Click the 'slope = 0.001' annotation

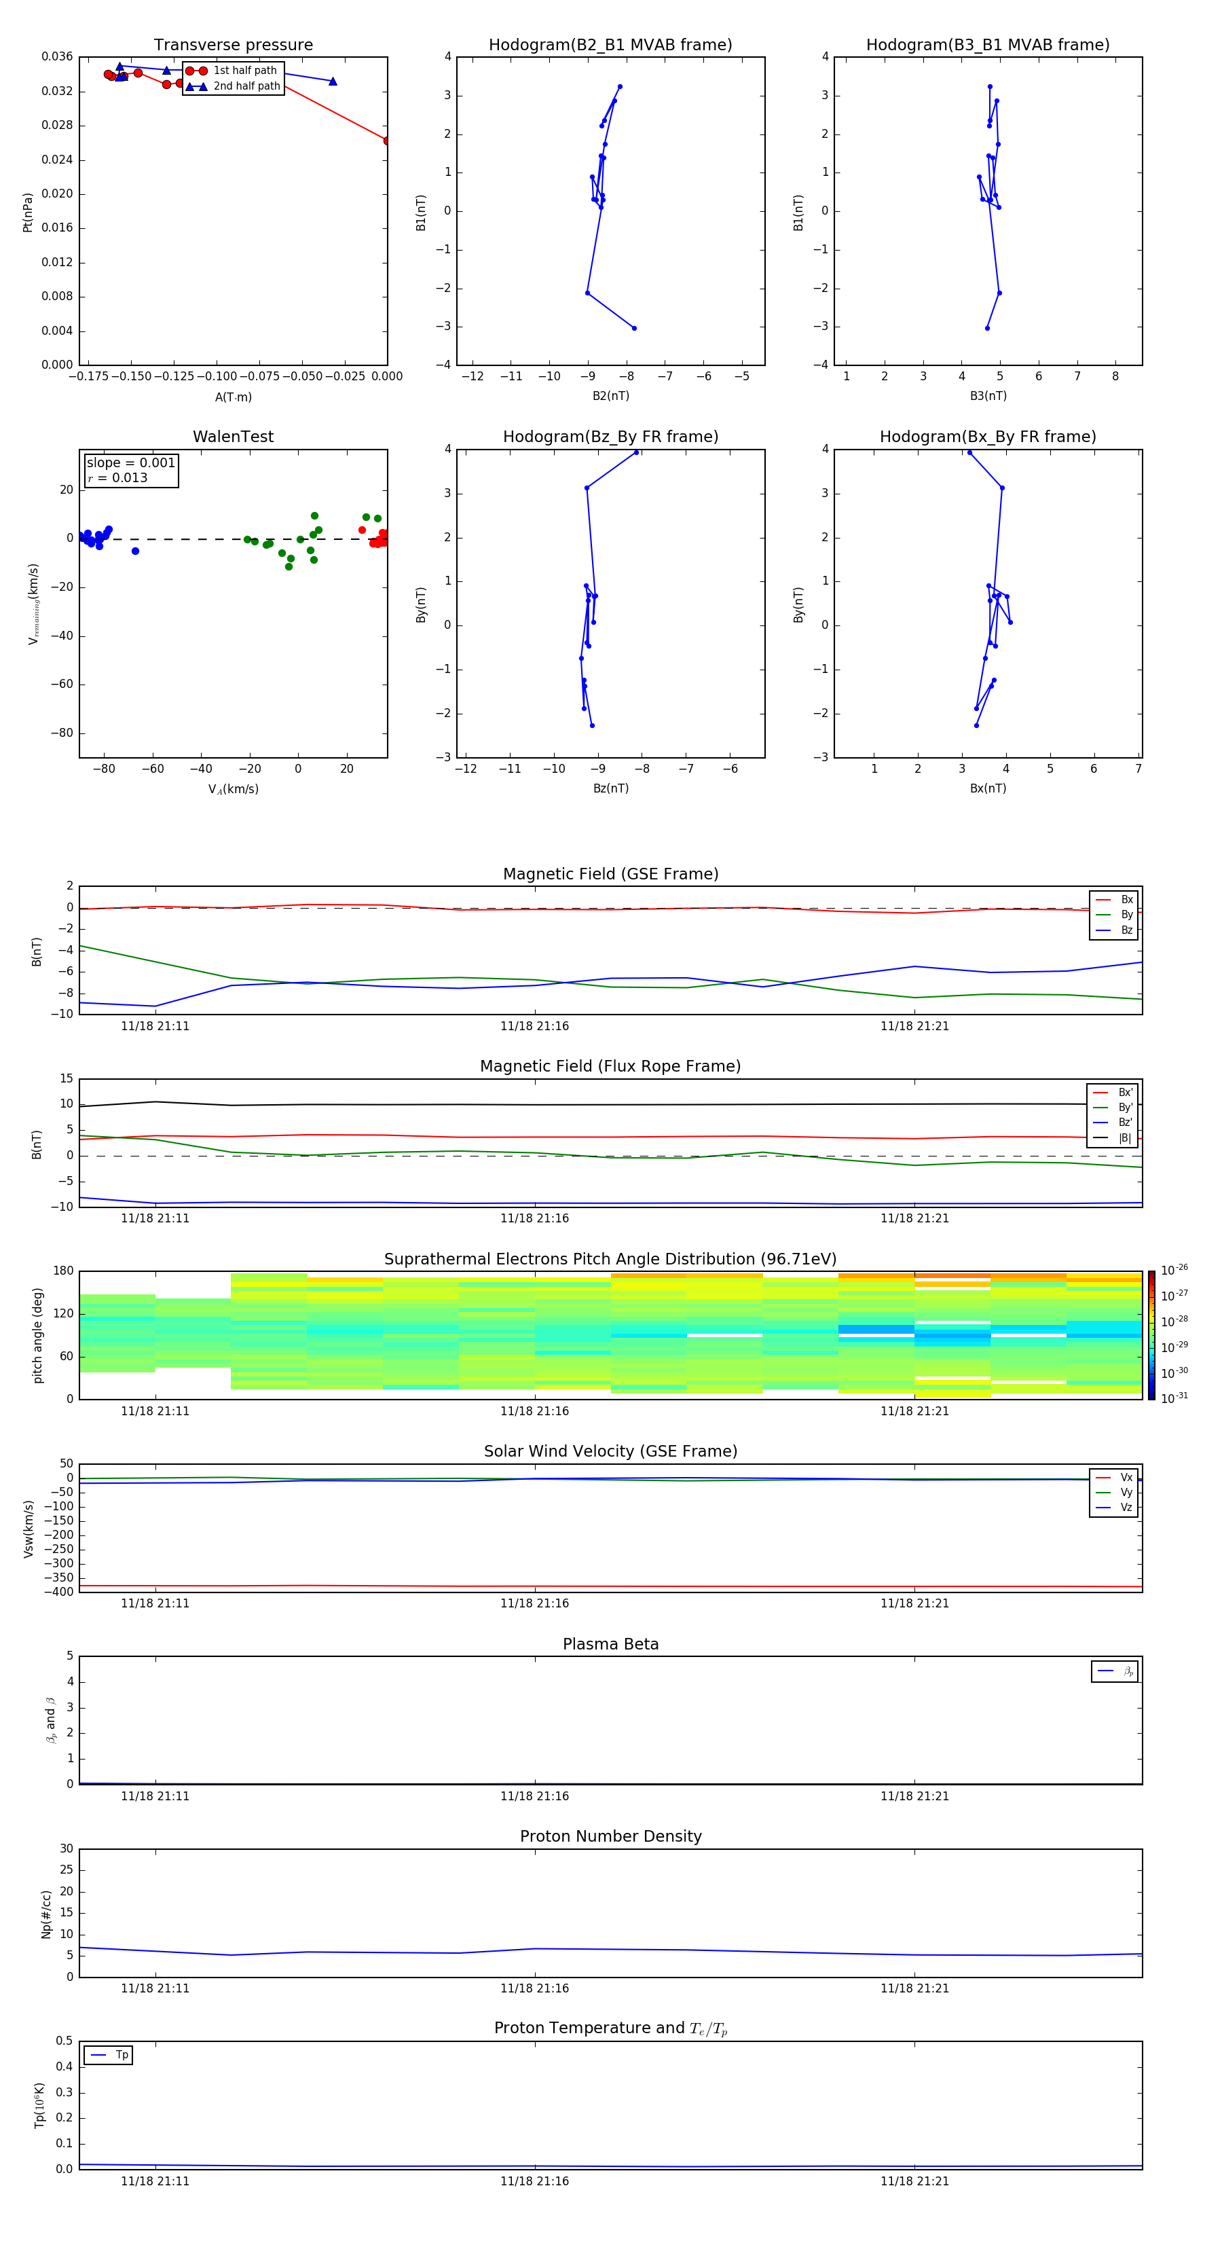pyautogui.click(x=131, y=463)
